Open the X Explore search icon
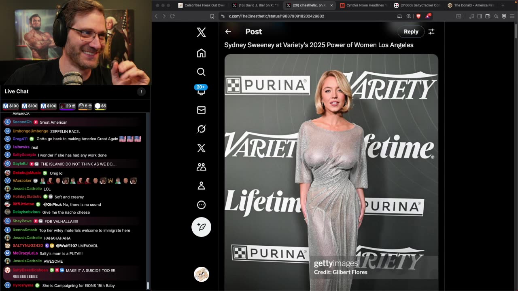 tap(201, 72)
